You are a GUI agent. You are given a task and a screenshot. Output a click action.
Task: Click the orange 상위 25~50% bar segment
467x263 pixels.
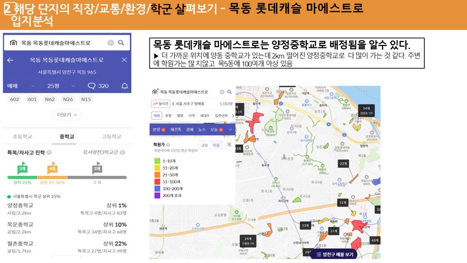pyautogui.click(x=52, y=178)
